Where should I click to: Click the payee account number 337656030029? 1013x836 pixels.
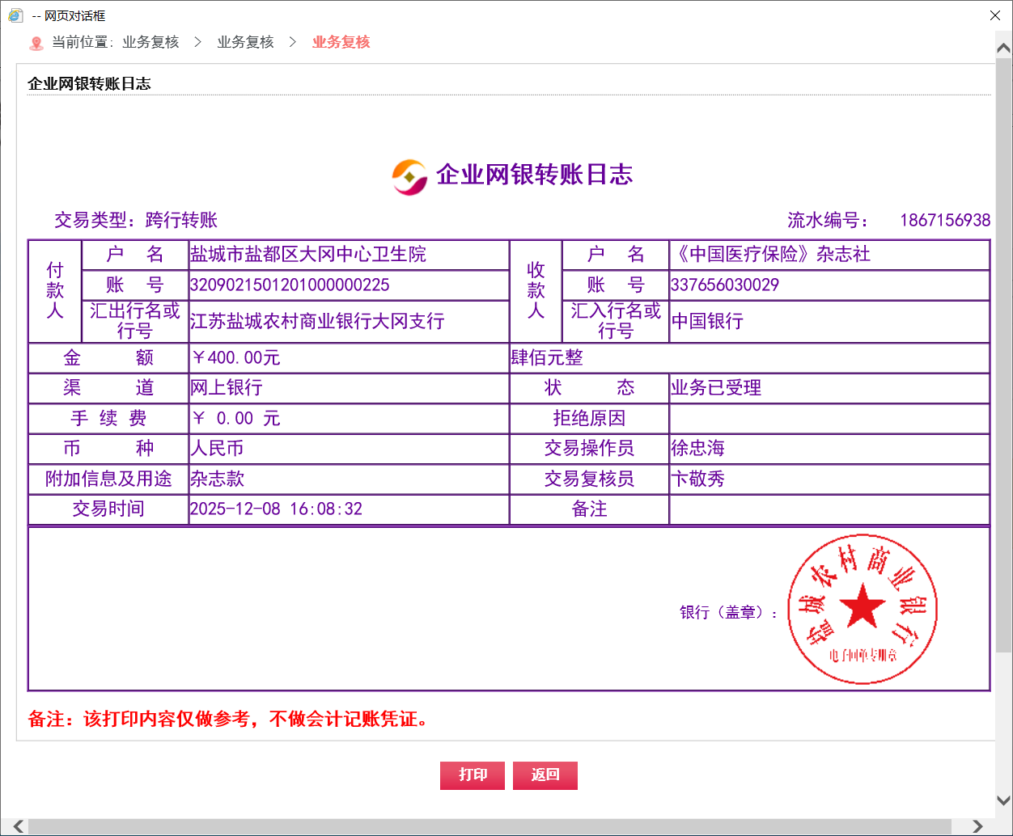(x=725, y=285)
